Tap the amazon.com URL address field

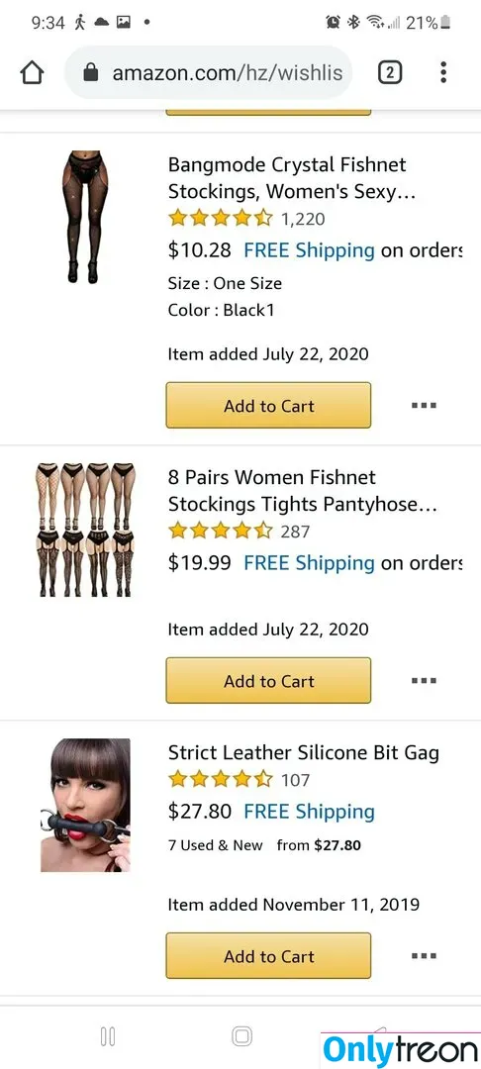208,72
